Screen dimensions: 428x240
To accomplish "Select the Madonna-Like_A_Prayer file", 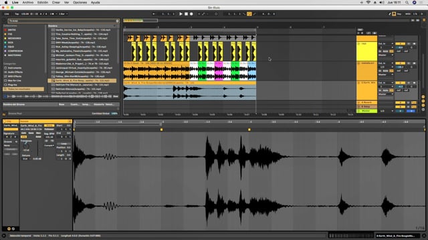I will (x=82, y=64).
